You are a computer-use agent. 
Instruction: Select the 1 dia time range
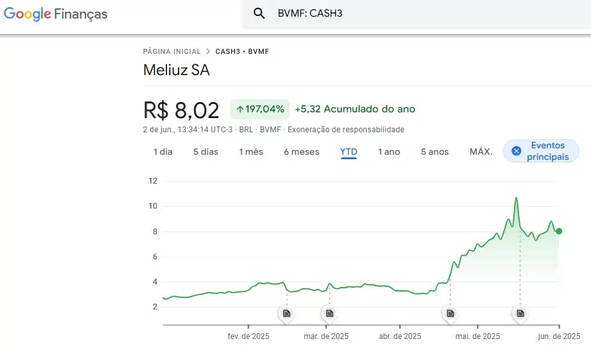point(163,152)
